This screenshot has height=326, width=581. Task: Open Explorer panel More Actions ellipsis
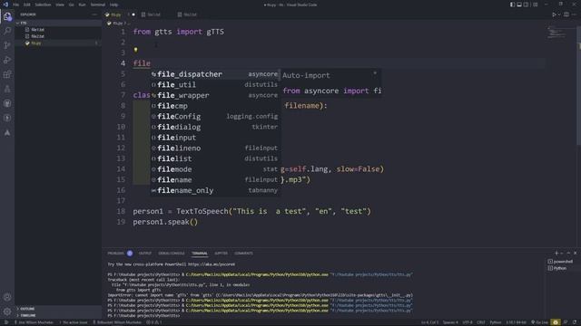(x=94, y=14)
